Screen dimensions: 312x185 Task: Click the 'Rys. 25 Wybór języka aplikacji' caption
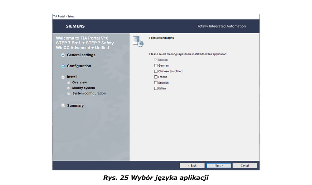(156, 178)
